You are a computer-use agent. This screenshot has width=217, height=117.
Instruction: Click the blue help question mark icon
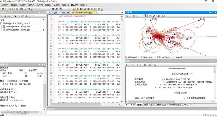[x=28, y=9]
